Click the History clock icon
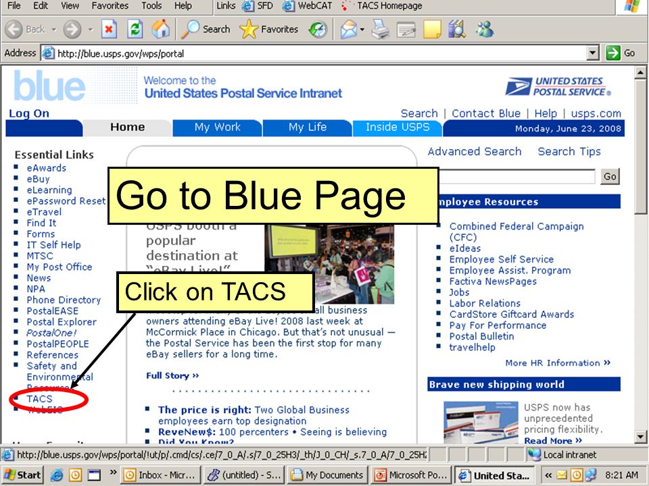The height and width of the screenshot is (486, 649). click(318, 29)
